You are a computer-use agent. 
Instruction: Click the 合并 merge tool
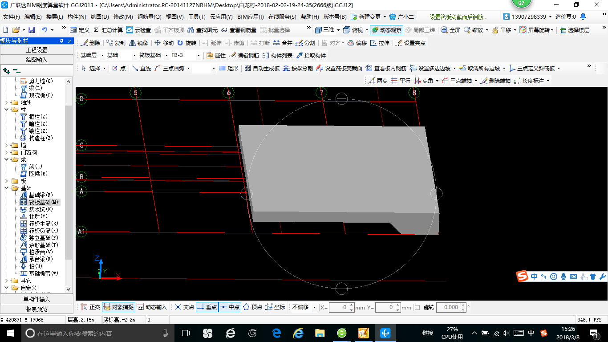(x=283, y=43)
